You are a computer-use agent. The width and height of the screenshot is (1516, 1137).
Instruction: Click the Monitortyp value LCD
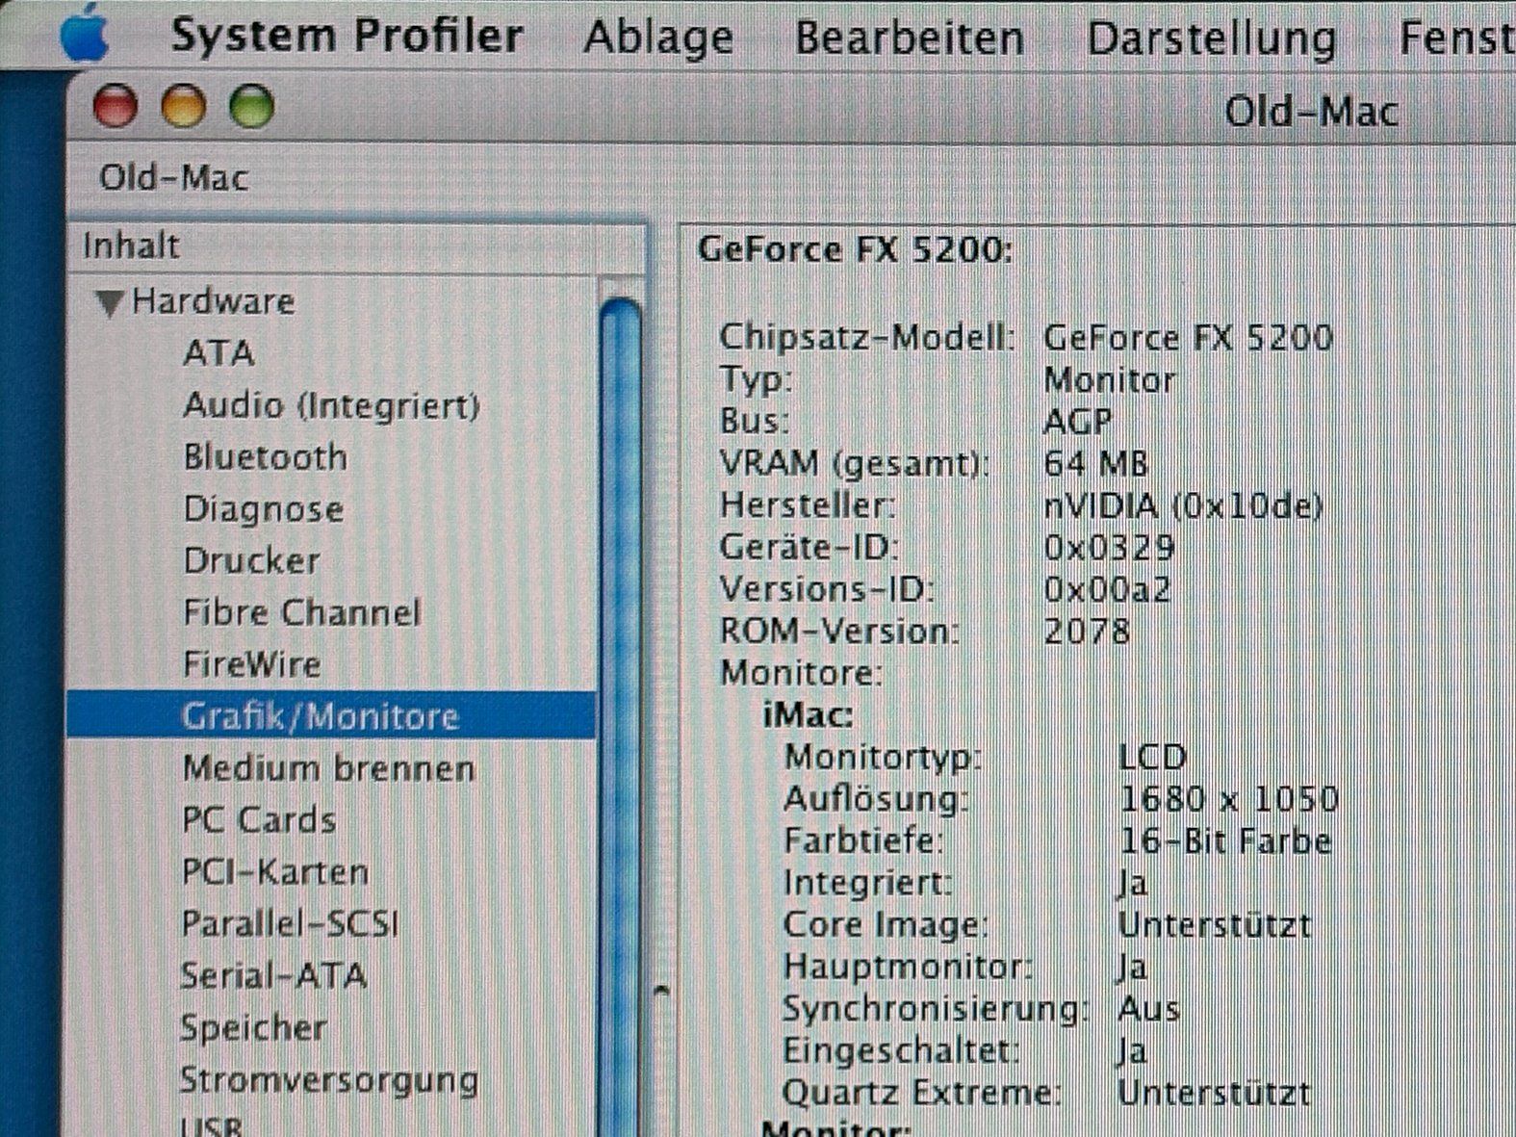pos(1152,758)
